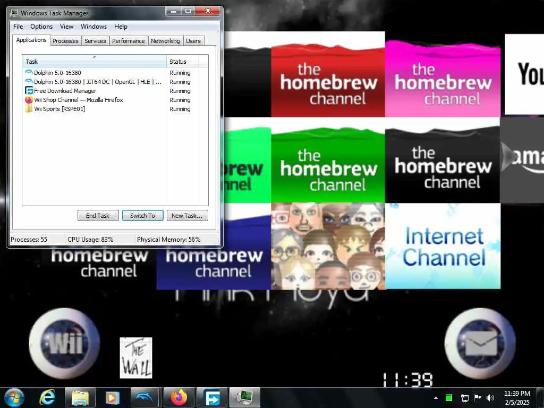Select the Wii Shop Channel Firefox task
The width and height of the screenshot is (544, 408).
pos(115,100)
